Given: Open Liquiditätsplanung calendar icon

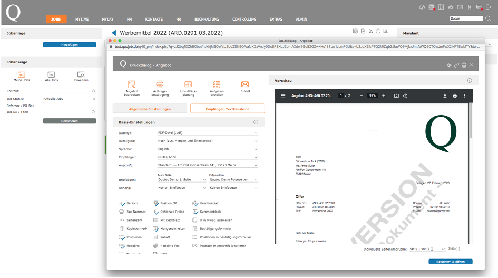Looking at the screenshot, I should coord(188,84).
